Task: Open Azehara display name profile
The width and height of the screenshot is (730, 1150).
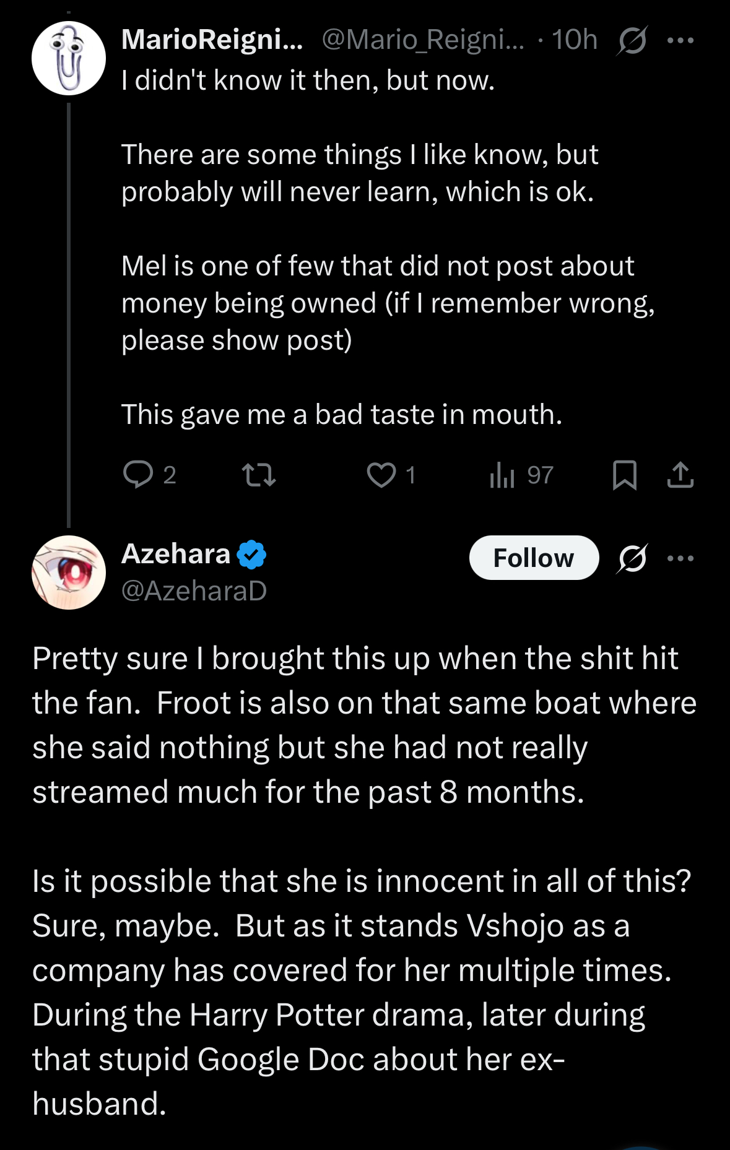Action: (x=176, y=553)
